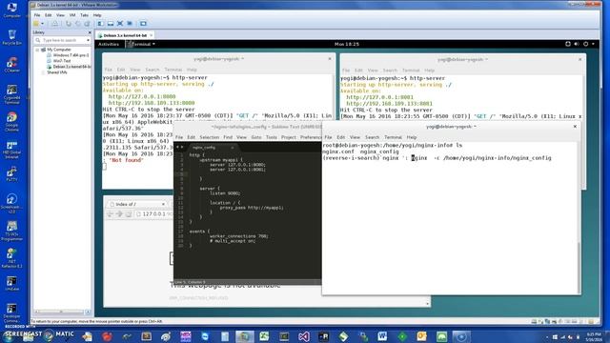Select Debian 3.x kernel VM in Library tree
The width and height of the screenshot is (610, 343).
[69, 67]
